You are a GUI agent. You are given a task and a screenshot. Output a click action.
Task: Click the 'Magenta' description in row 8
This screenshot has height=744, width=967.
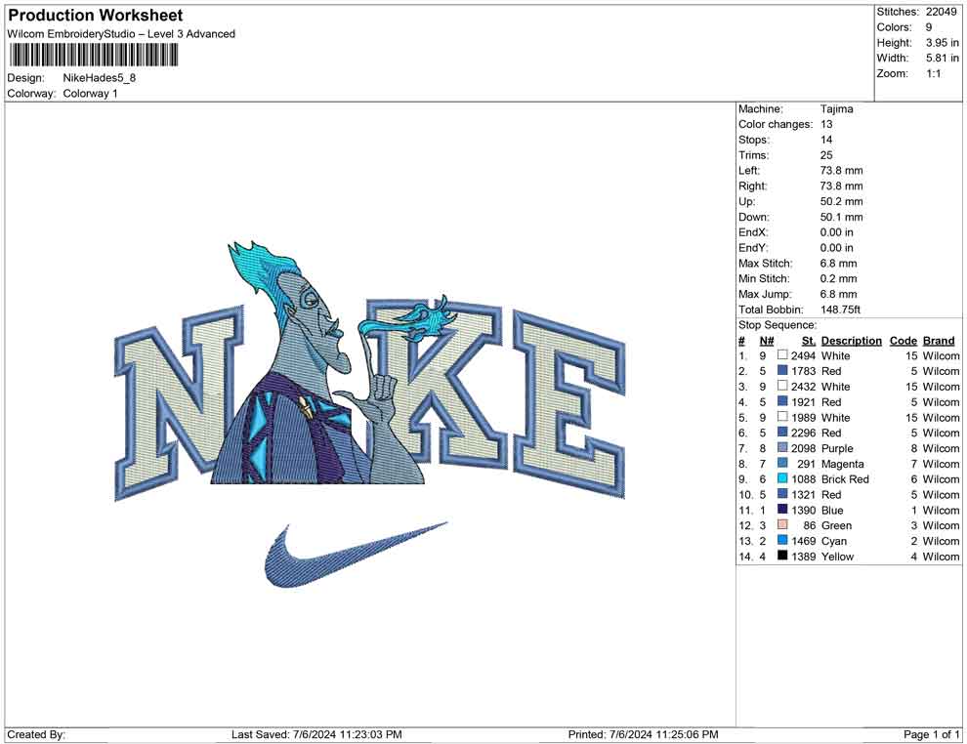coord(842,464)
